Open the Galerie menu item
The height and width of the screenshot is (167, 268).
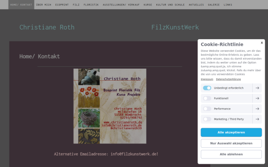214,5
